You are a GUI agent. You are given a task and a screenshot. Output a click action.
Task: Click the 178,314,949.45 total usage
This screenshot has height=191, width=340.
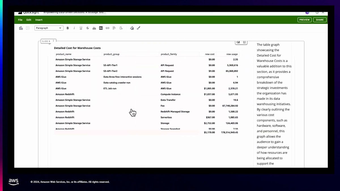pos(229,132)
